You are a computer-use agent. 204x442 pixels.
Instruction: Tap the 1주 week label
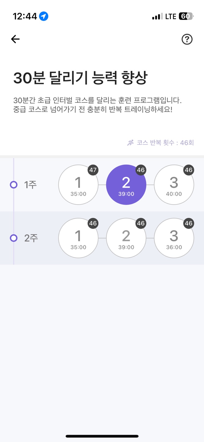(30, 185)
